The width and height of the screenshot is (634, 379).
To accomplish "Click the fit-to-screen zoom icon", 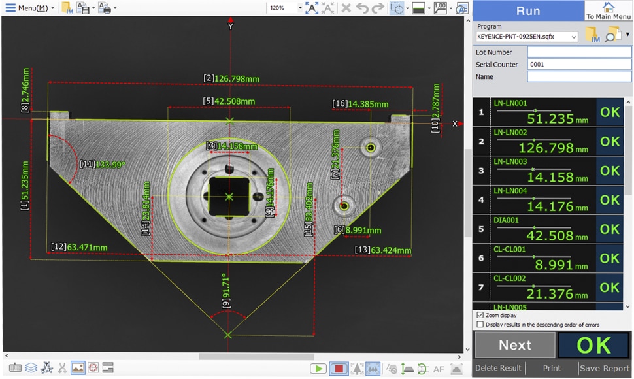I will tap(312, 8).
